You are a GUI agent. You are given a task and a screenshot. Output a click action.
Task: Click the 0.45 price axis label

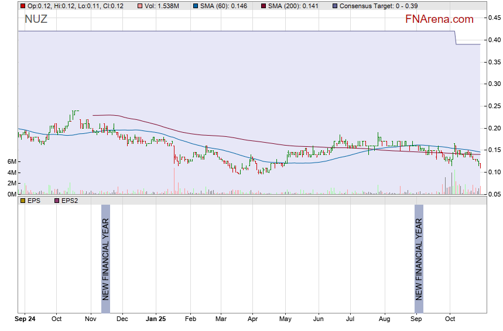click(x=494, y=18)
